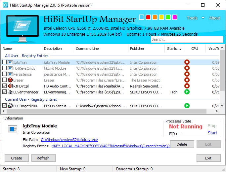The height and width of the screenshot is (172, 226).
Task: Select the 'The Eraser Project' publisher cell
Action: (x=145, y=80)
